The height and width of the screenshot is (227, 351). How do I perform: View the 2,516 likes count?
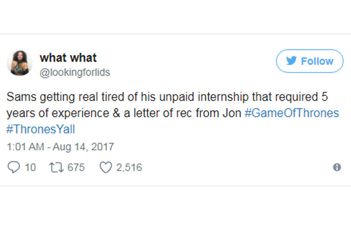[129, 167]
